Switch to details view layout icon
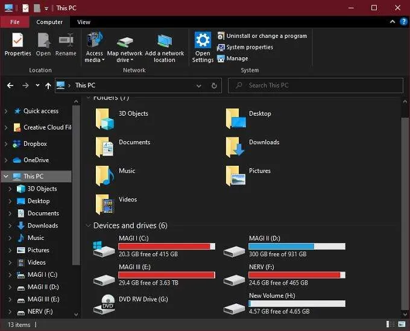This screenshot has width=410, height=331. (390, 324)
